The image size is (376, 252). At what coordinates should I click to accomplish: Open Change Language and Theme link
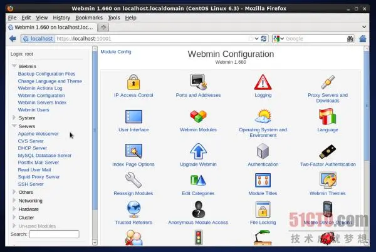(x=50, y=81)
